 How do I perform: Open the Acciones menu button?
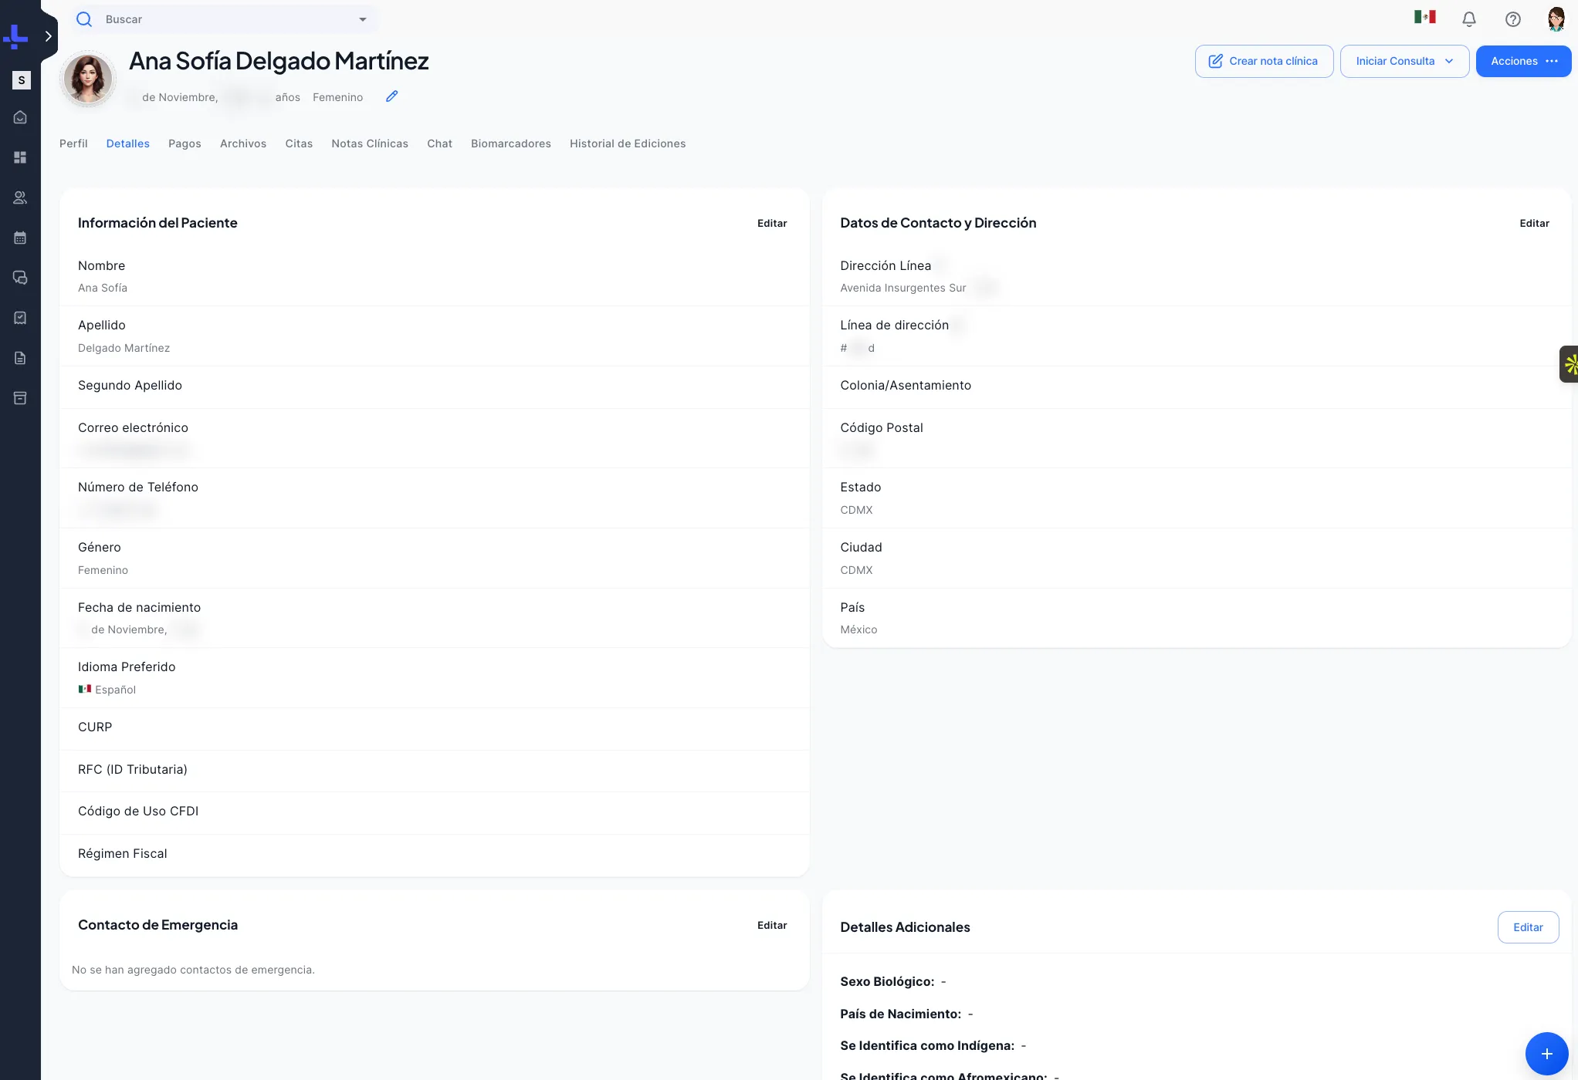(1523, 61)
